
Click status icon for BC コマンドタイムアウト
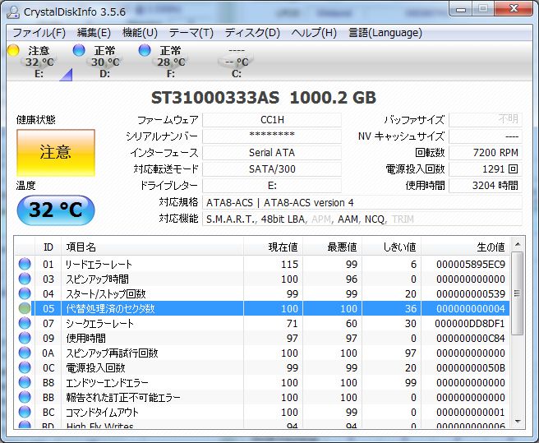pos(25,412)
